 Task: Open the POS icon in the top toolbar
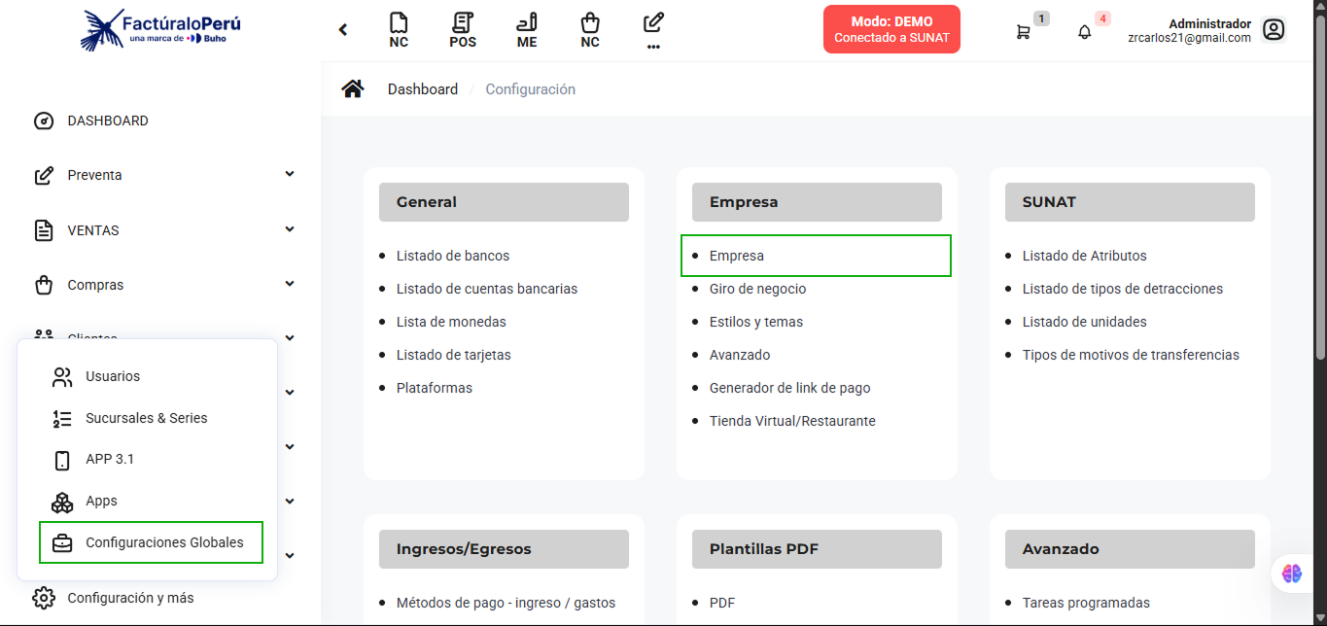tap(463, 29)
